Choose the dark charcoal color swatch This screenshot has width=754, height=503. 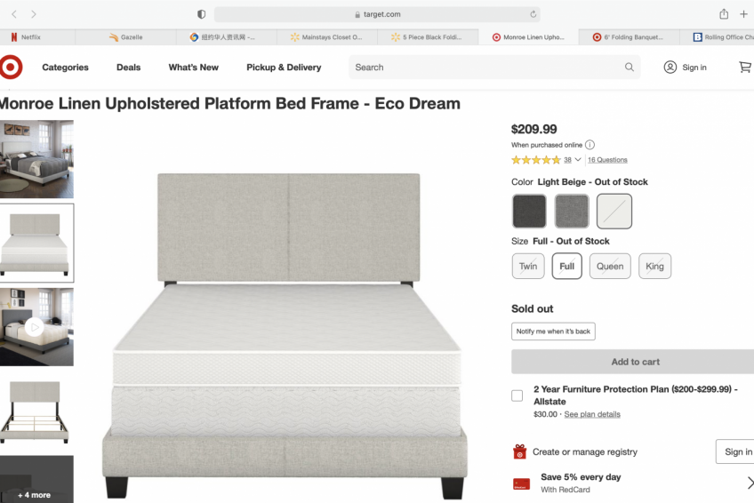[x=529, y=212]
